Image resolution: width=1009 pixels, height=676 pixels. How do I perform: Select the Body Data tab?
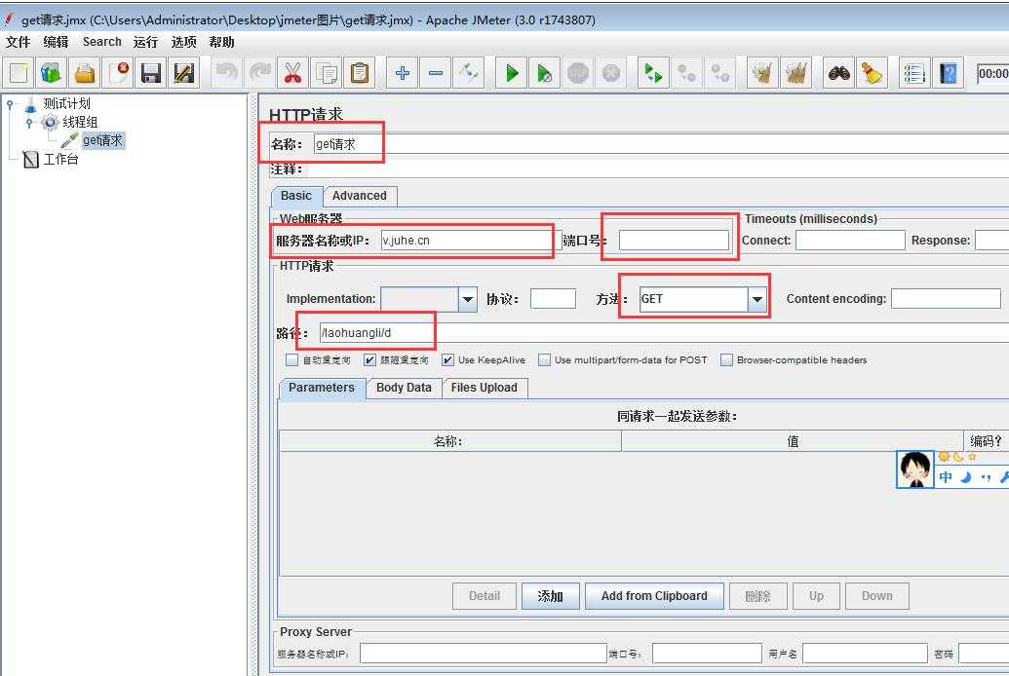coord(405,388)
